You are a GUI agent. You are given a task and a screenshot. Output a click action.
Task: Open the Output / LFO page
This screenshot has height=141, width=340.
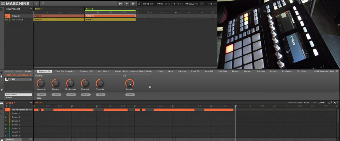pyautogui.click(x=86, y=71)
